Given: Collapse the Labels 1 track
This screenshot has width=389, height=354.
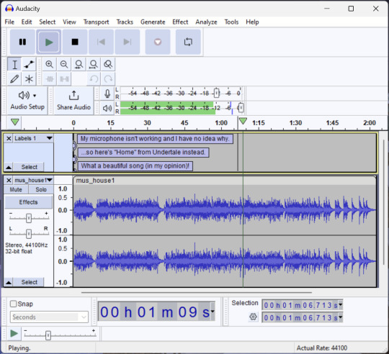Looking at the screenshot, I should click(x=9, y=167).
